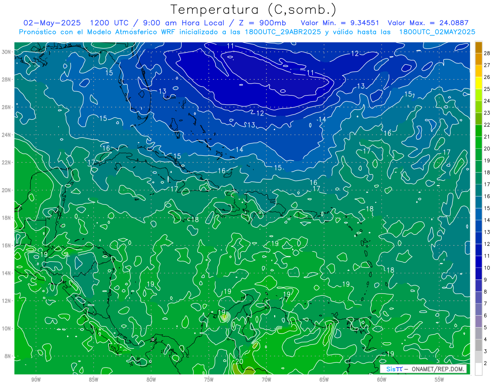Click the '10N' latitude label
Screen dimensions: 498x385
[x=7, y=329]
